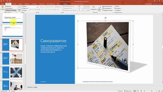This screenshot has width=163, height=92.
Task: Click fit slide to window icon
Action: (162, 91)
